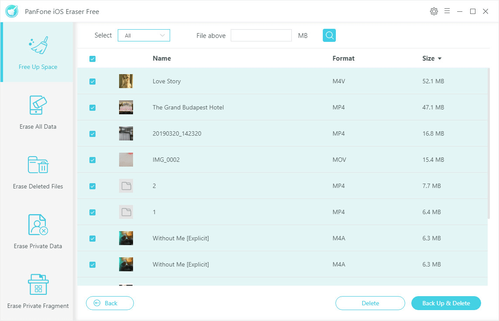Click the MOV format cell
Viewport: 499px width, 321px height.
(x=339, y=160)
